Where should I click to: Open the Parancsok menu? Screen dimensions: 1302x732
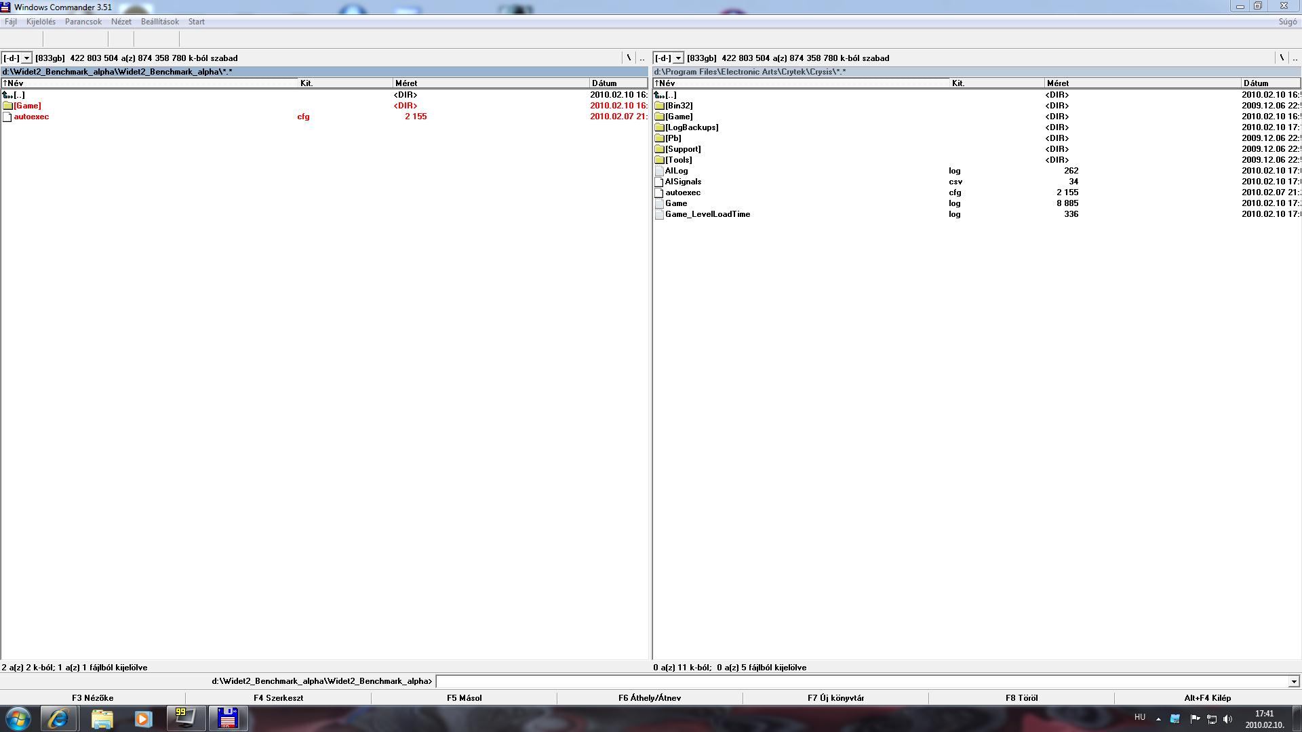[83, 22]
